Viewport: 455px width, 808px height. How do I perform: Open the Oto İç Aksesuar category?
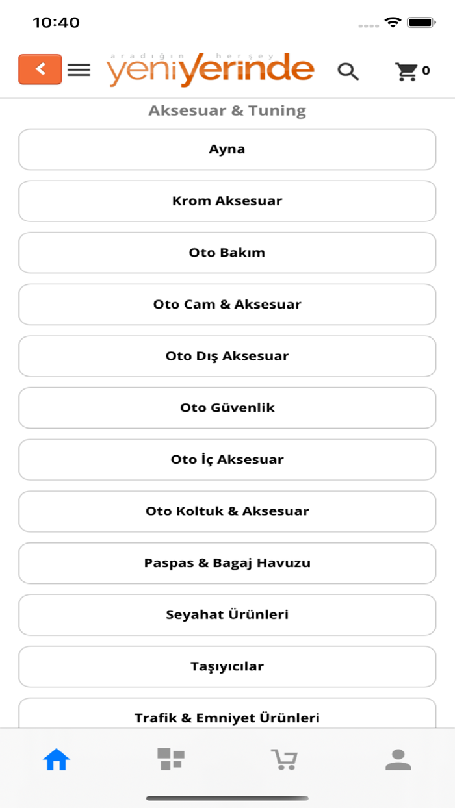(x=227, y=459)
